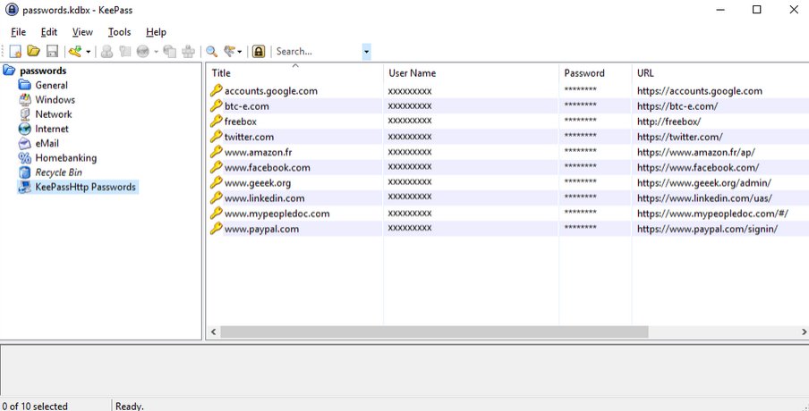Click the Add Entry key icon
Image resolution: width=809 pixels, height=411 pixels.
pyautogui.click(x=75, y=51)
